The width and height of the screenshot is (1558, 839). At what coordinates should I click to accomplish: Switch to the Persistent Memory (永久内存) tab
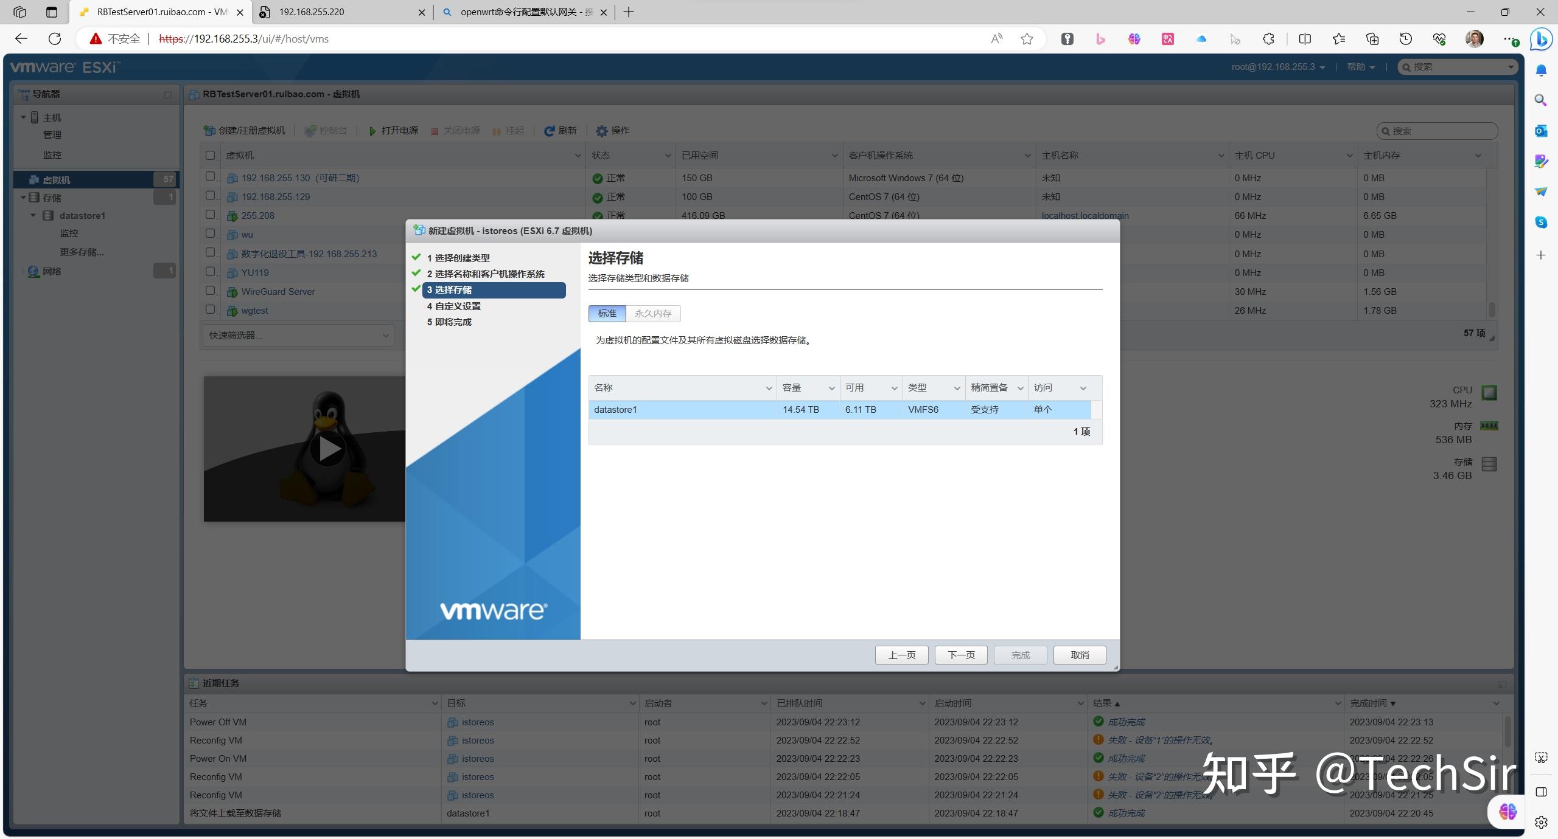click(x=652, y=314)
